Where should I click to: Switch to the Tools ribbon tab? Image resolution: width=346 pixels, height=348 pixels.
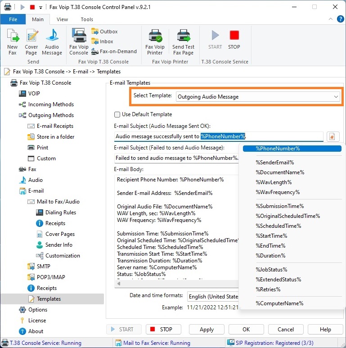[87, 19]
